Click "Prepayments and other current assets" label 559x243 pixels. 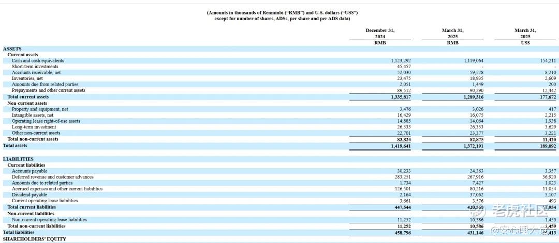click(49, 90)
